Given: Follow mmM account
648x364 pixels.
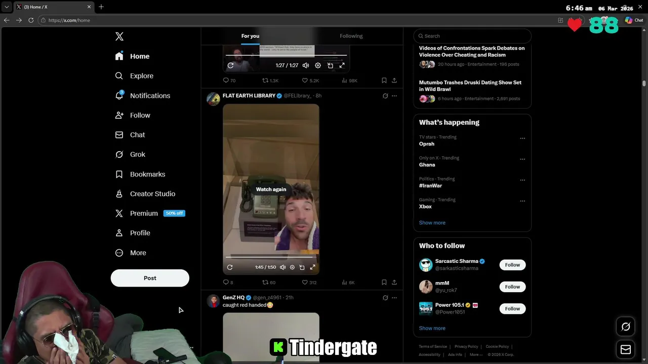Looking at the screenshot, I should (512, 287).
